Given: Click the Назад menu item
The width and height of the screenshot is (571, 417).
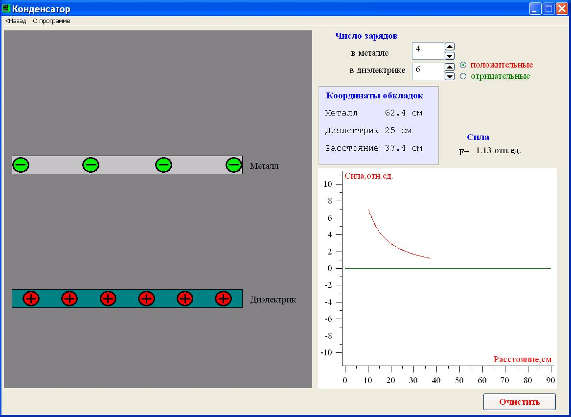Looking at the screenshot, I should [16, 21].
